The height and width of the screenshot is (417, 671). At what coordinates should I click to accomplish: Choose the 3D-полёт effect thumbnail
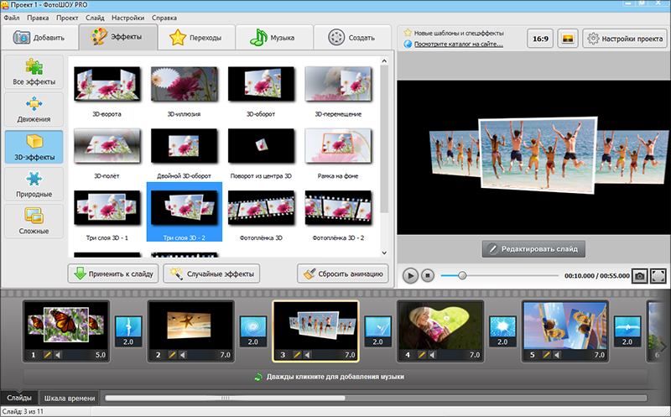[x=107, y=145]
